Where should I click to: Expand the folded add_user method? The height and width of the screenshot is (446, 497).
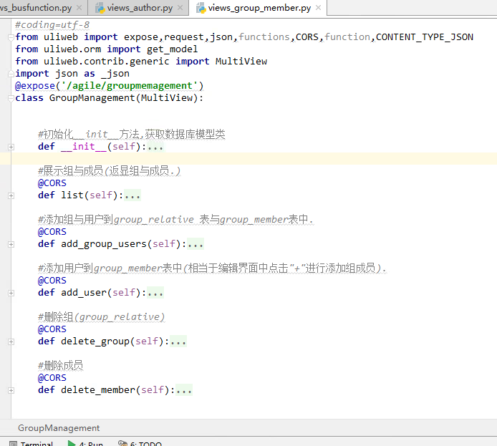click(x=11, y=293)
